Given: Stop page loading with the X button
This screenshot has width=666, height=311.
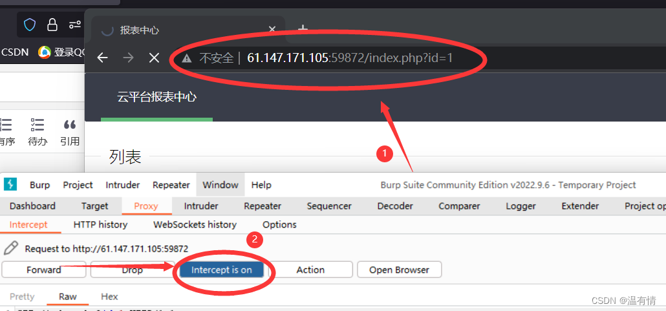Looking at the screenshot, I should pyautogui.click(x=154, y=58).
